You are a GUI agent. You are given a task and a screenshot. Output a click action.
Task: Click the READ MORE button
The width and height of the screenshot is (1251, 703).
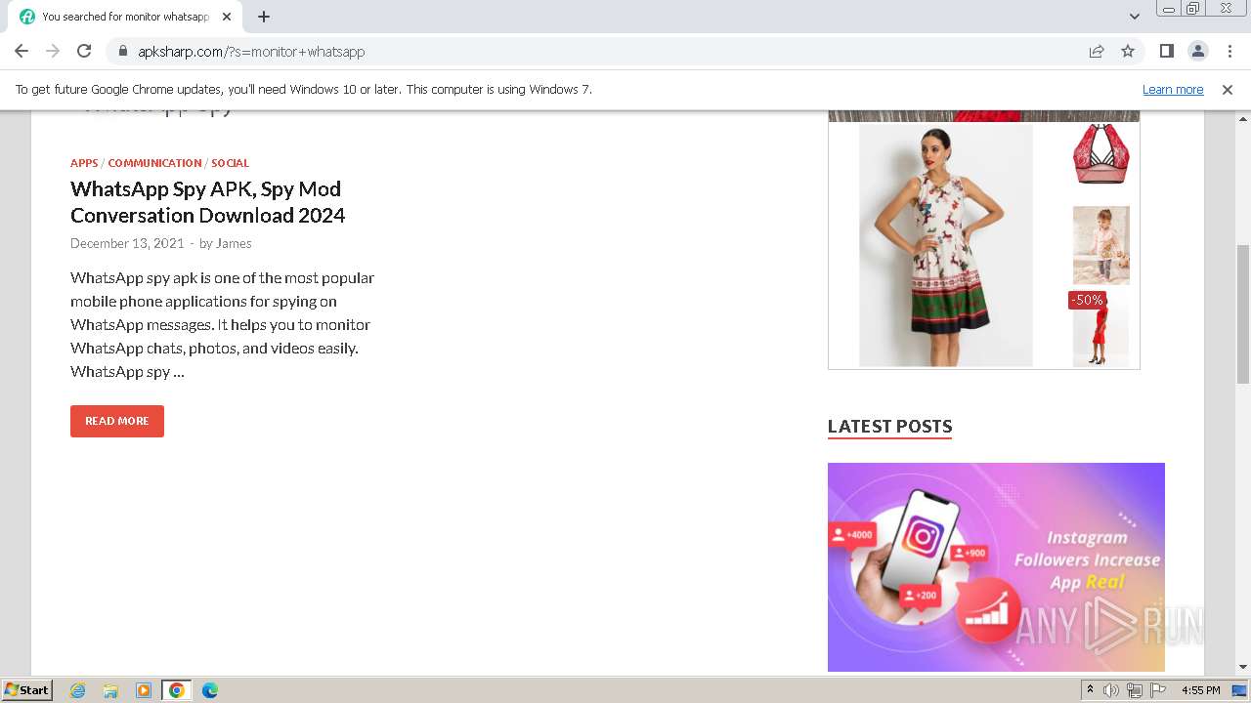click(117, 421)
